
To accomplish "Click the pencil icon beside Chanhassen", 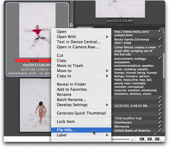I will pos(160,122).
